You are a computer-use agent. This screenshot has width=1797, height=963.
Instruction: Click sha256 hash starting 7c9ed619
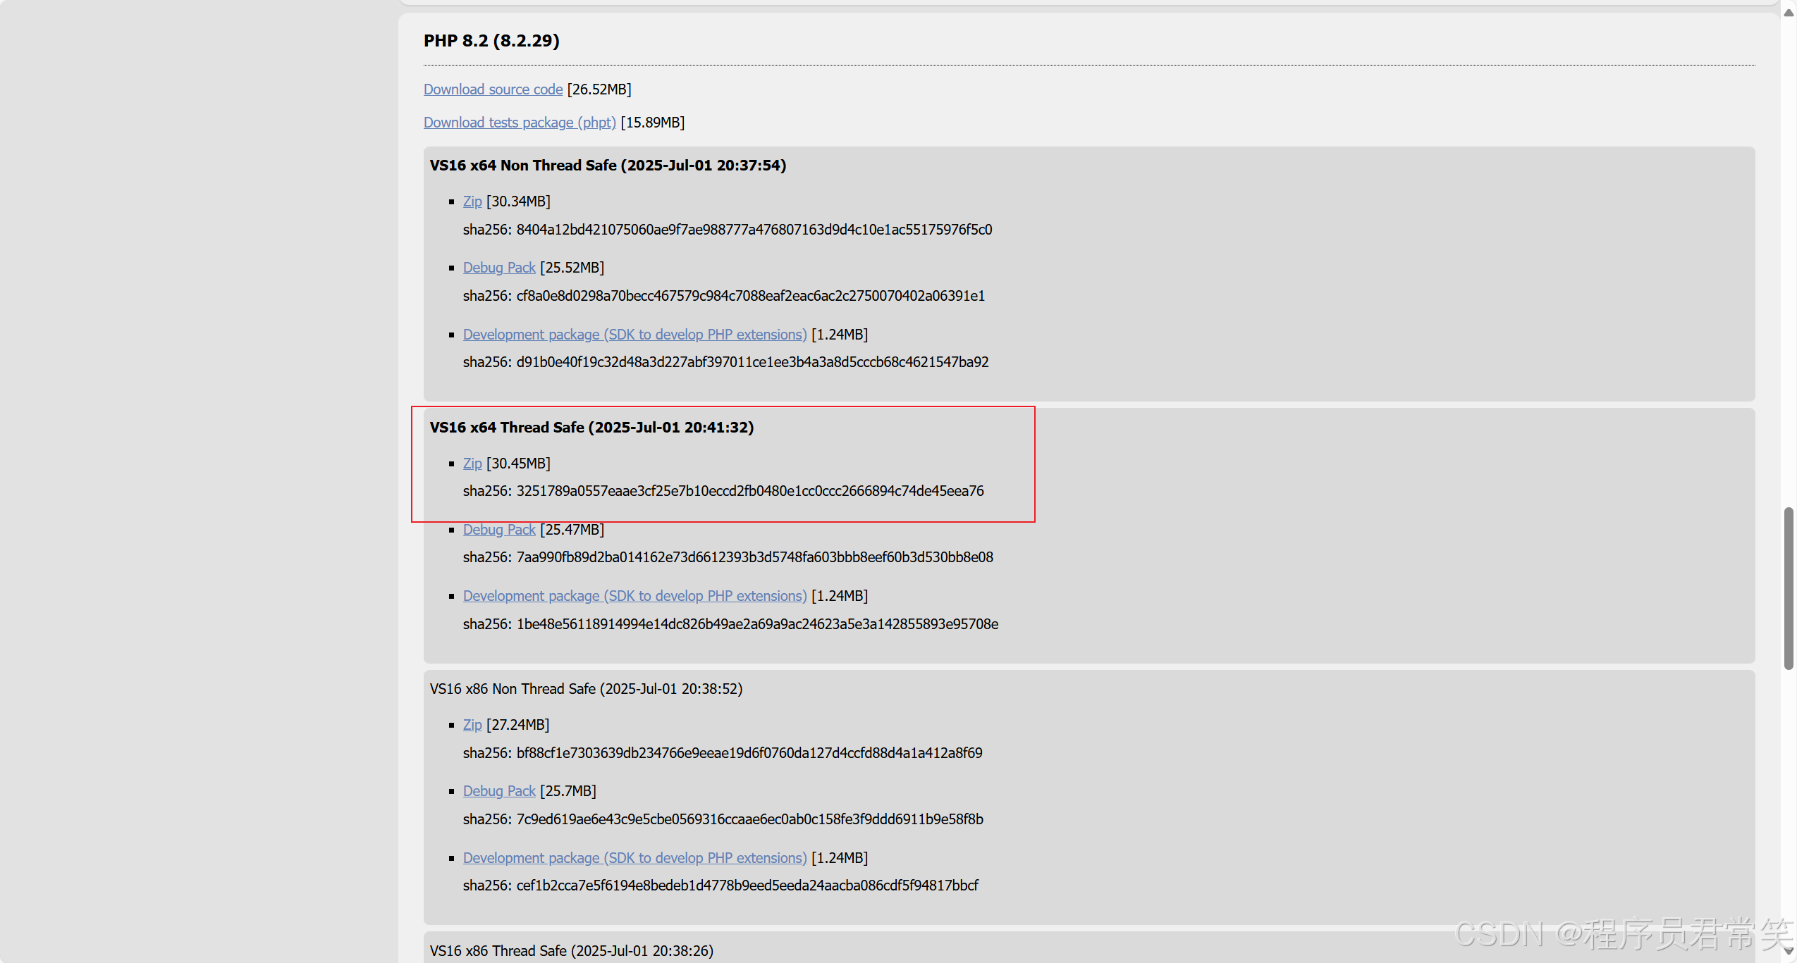point(749,819)
